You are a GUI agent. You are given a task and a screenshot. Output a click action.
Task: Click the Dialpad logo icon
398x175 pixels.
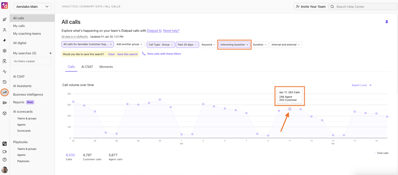coord(5,6)
